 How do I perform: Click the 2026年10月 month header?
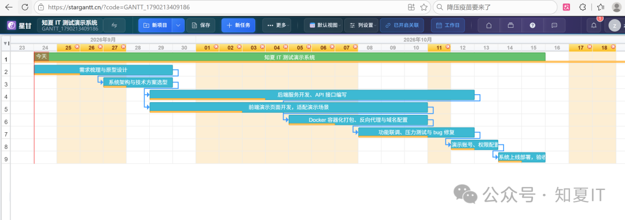pos(417,40)
